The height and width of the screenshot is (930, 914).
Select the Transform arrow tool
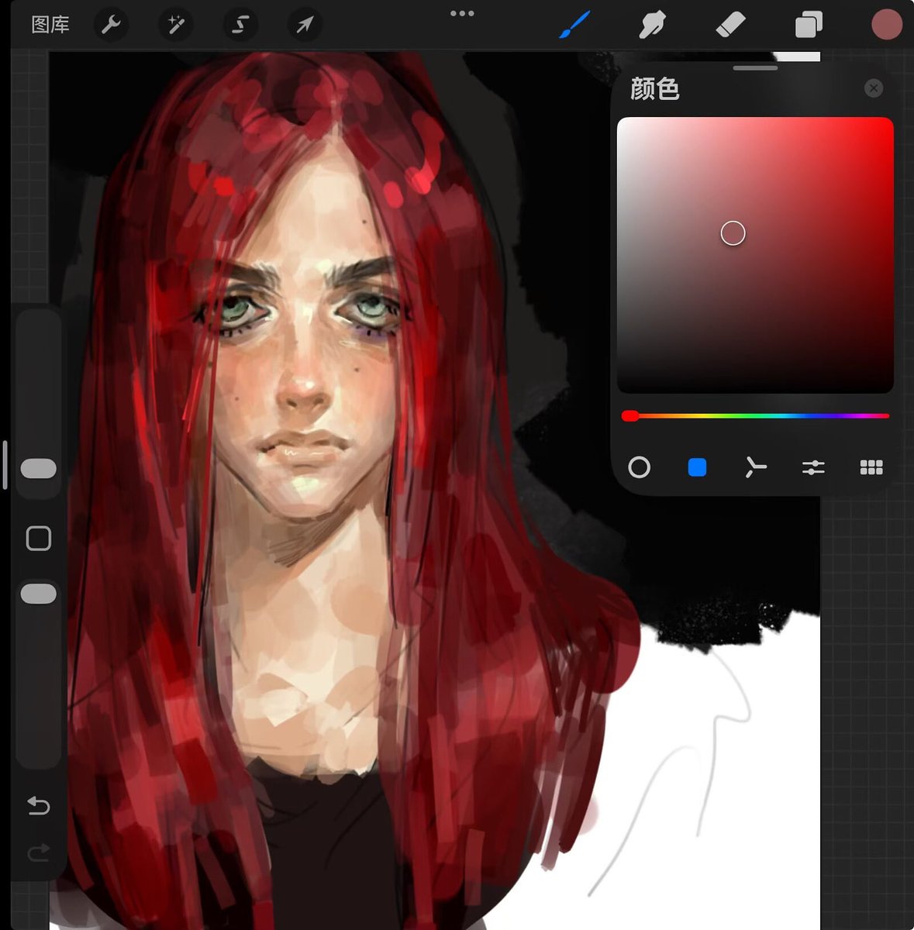pyautogui.click(x=305, y=25)
